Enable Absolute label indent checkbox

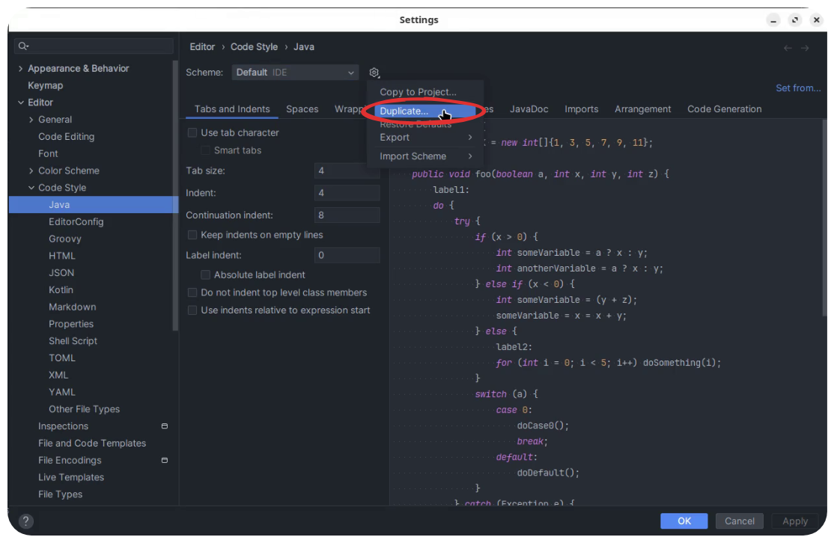click(205, 274)
